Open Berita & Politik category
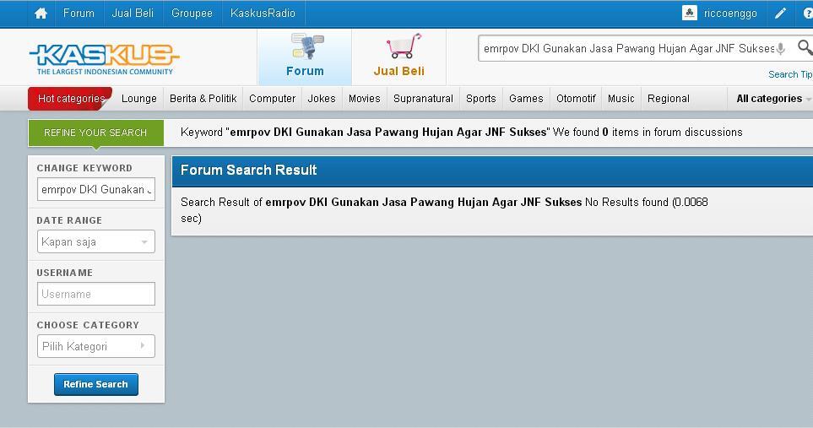The width and height of the screenshot is (813, 428). coord(203,99)
